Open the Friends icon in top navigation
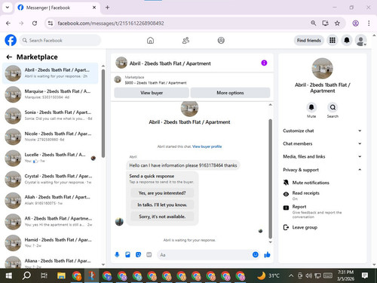Screen dimensions: 377x283 coord(185,40)
